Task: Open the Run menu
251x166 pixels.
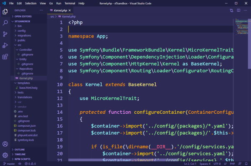Action: coord(59,3)
